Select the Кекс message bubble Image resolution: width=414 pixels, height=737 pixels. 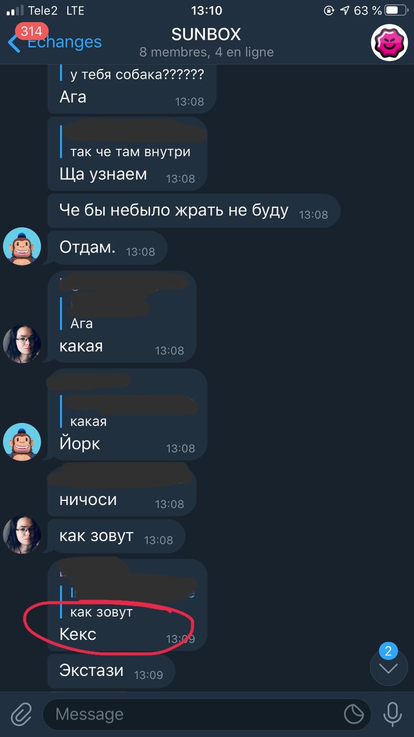tap(127, 605)
